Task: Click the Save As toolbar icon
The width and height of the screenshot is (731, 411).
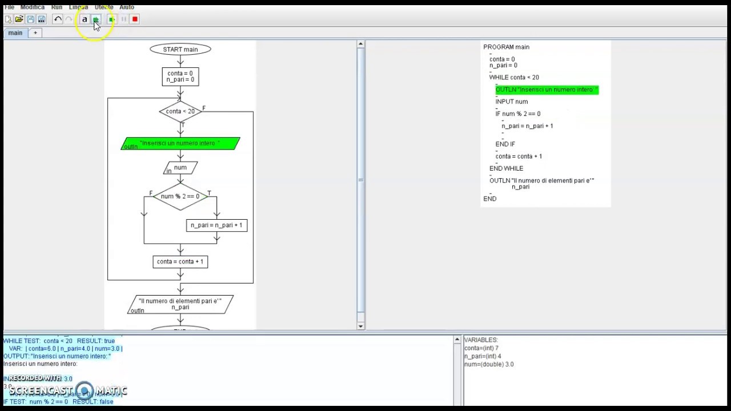Action: pyautogui.click(x=41, y=19)
